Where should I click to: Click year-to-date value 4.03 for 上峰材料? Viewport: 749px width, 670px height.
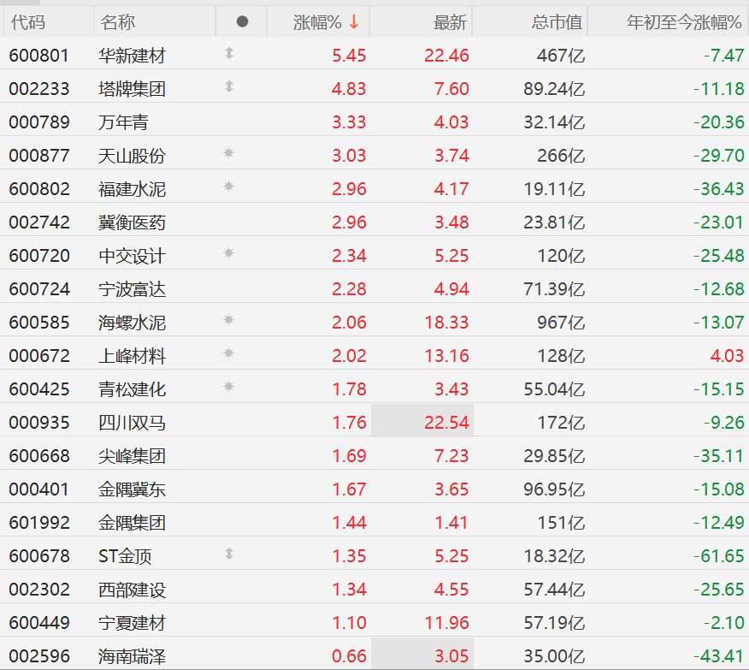(727, 356)
